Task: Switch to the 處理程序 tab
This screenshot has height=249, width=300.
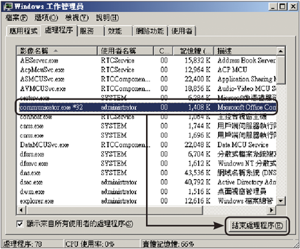Action: [x=59, y=30]
